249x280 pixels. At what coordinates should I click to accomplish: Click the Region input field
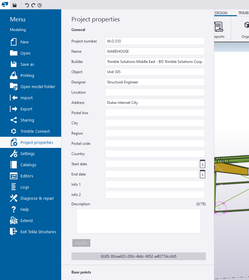point(155,133)
